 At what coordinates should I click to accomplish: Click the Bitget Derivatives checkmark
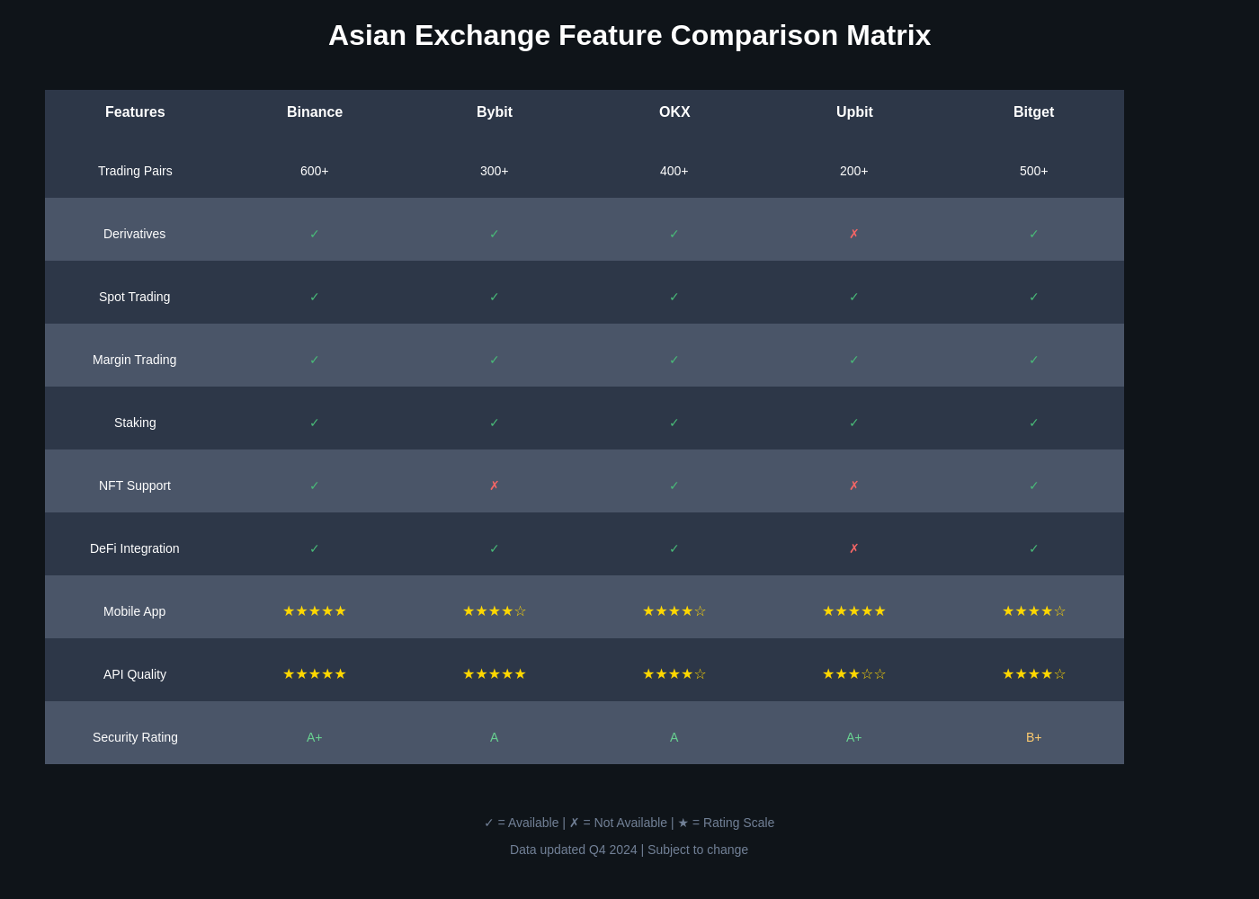pos(1034,234)
